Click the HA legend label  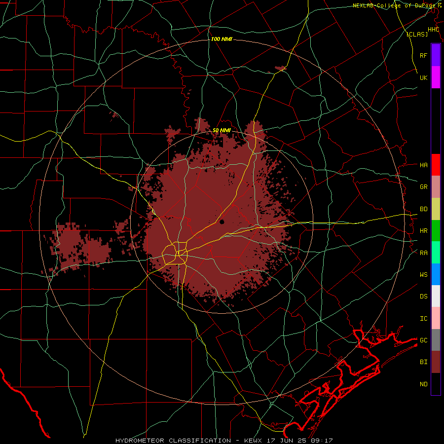point(423,165)
